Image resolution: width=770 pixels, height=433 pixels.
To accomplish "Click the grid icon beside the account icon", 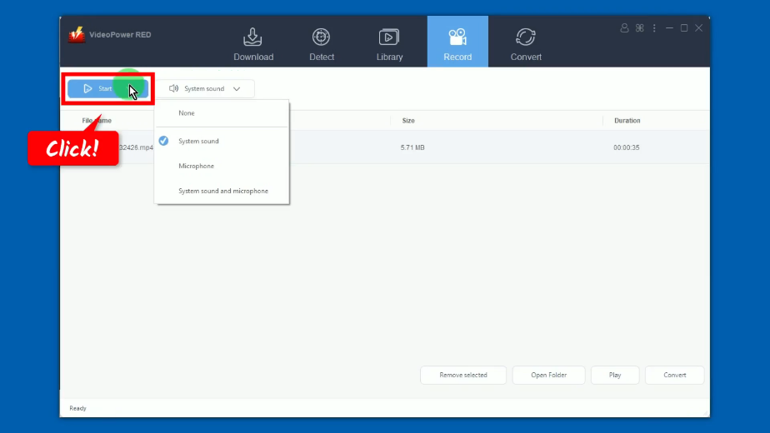I will click(x=639, y=28).
